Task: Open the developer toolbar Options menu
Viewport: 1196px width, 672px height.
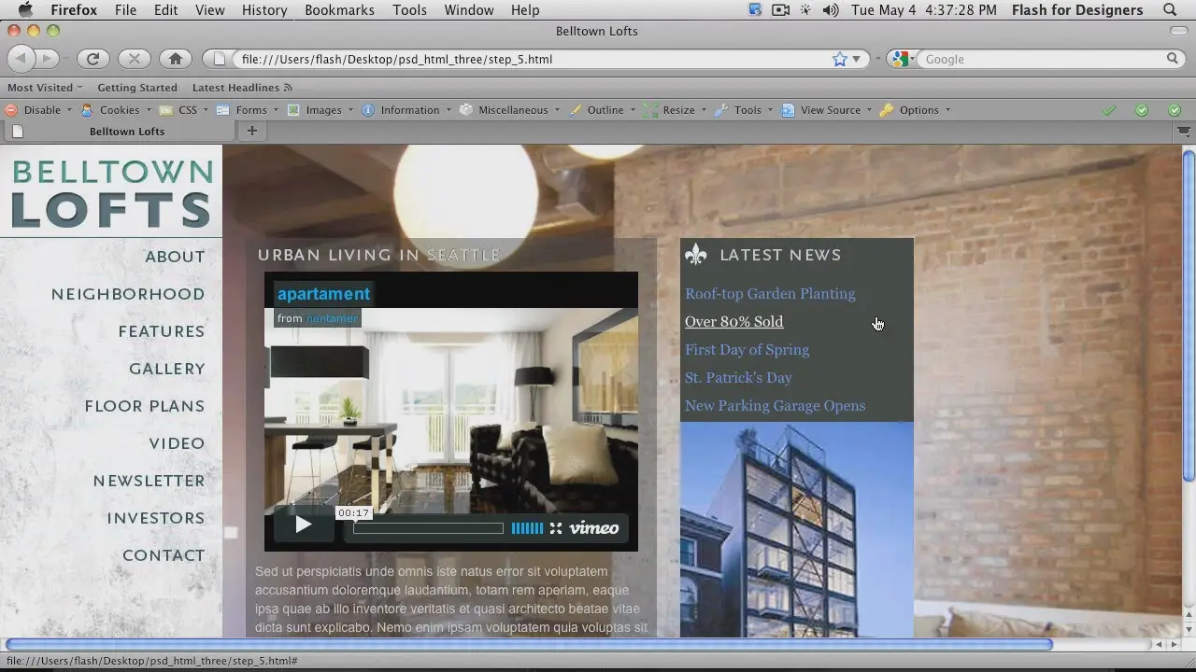Action: [915, 110]
